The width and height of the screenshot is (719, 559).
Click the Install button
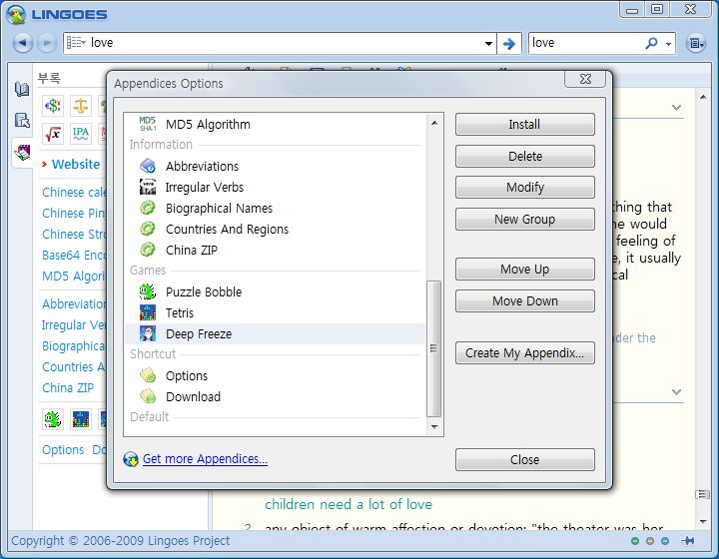click(525, 124)
